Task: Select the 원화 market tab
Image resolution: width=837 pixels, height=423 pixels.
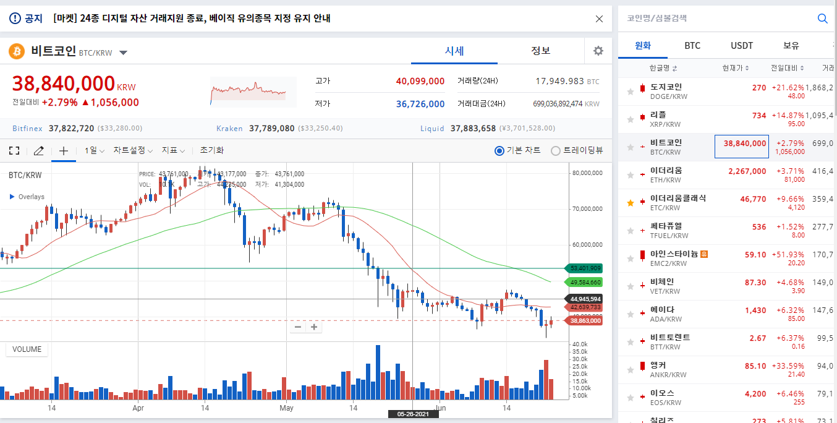Action: [x=643, y=46]
